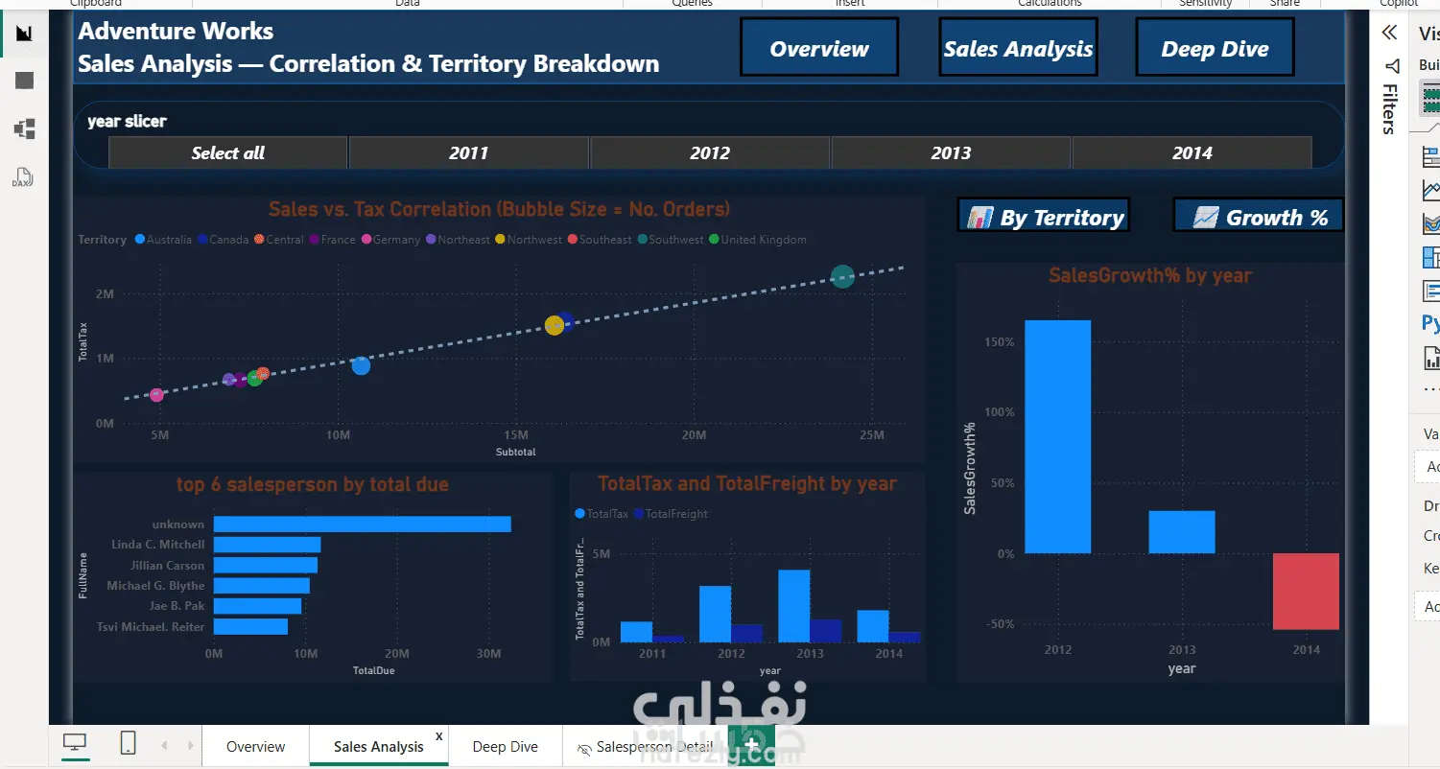The height and width of the screenshot is (769, 1440).
Task: Click the previous page tabs arrow
Action: tap(164, 745)
